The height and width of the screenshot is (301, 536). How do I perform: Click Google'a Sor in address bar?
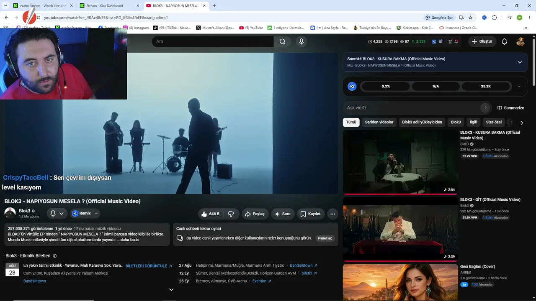pyautogui.click(x=439, y=18)
